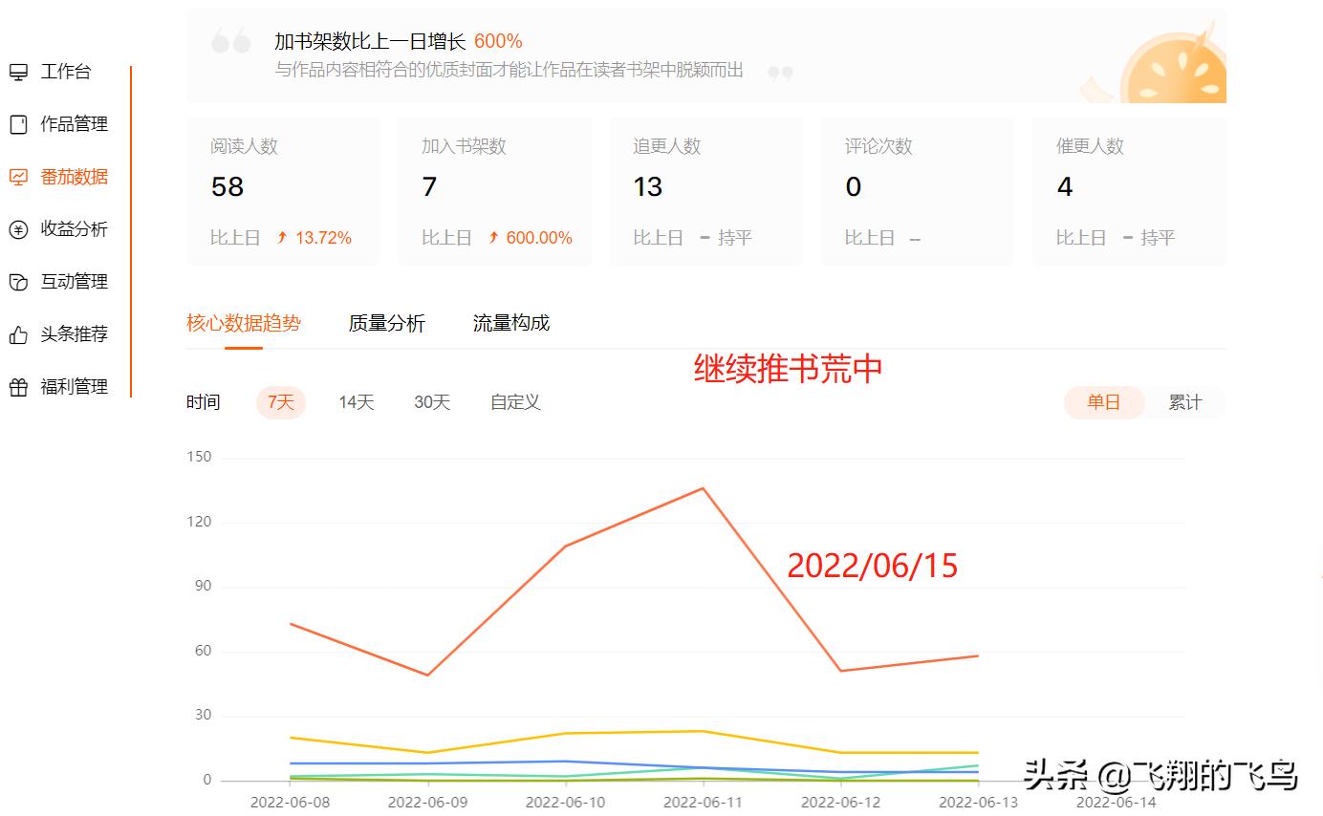
Task: Open the 流量构成 tab
Action: coord(510,323)
